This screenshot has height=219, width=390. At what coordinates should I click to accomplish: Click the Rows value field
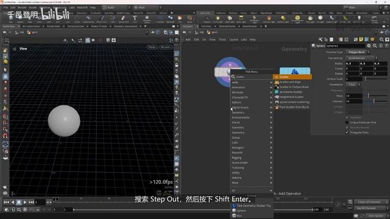coord(353,96)
